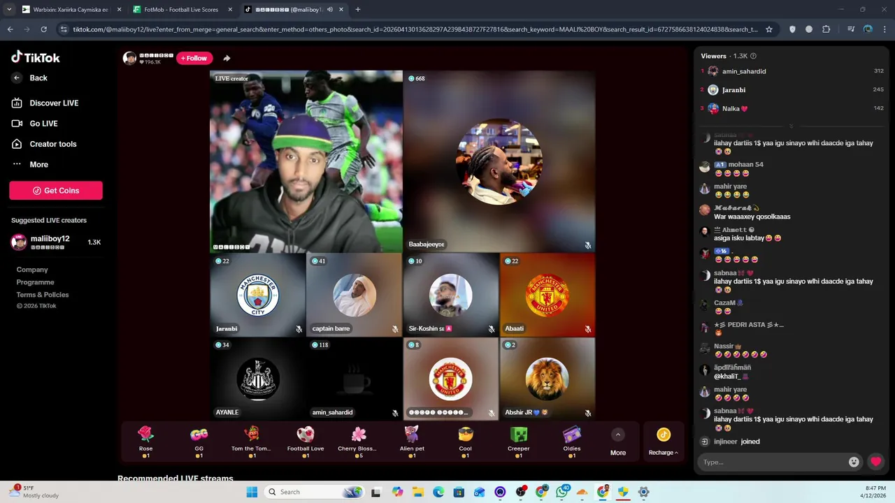
Task: Send an Oldies gift
Action: point(572,442)
